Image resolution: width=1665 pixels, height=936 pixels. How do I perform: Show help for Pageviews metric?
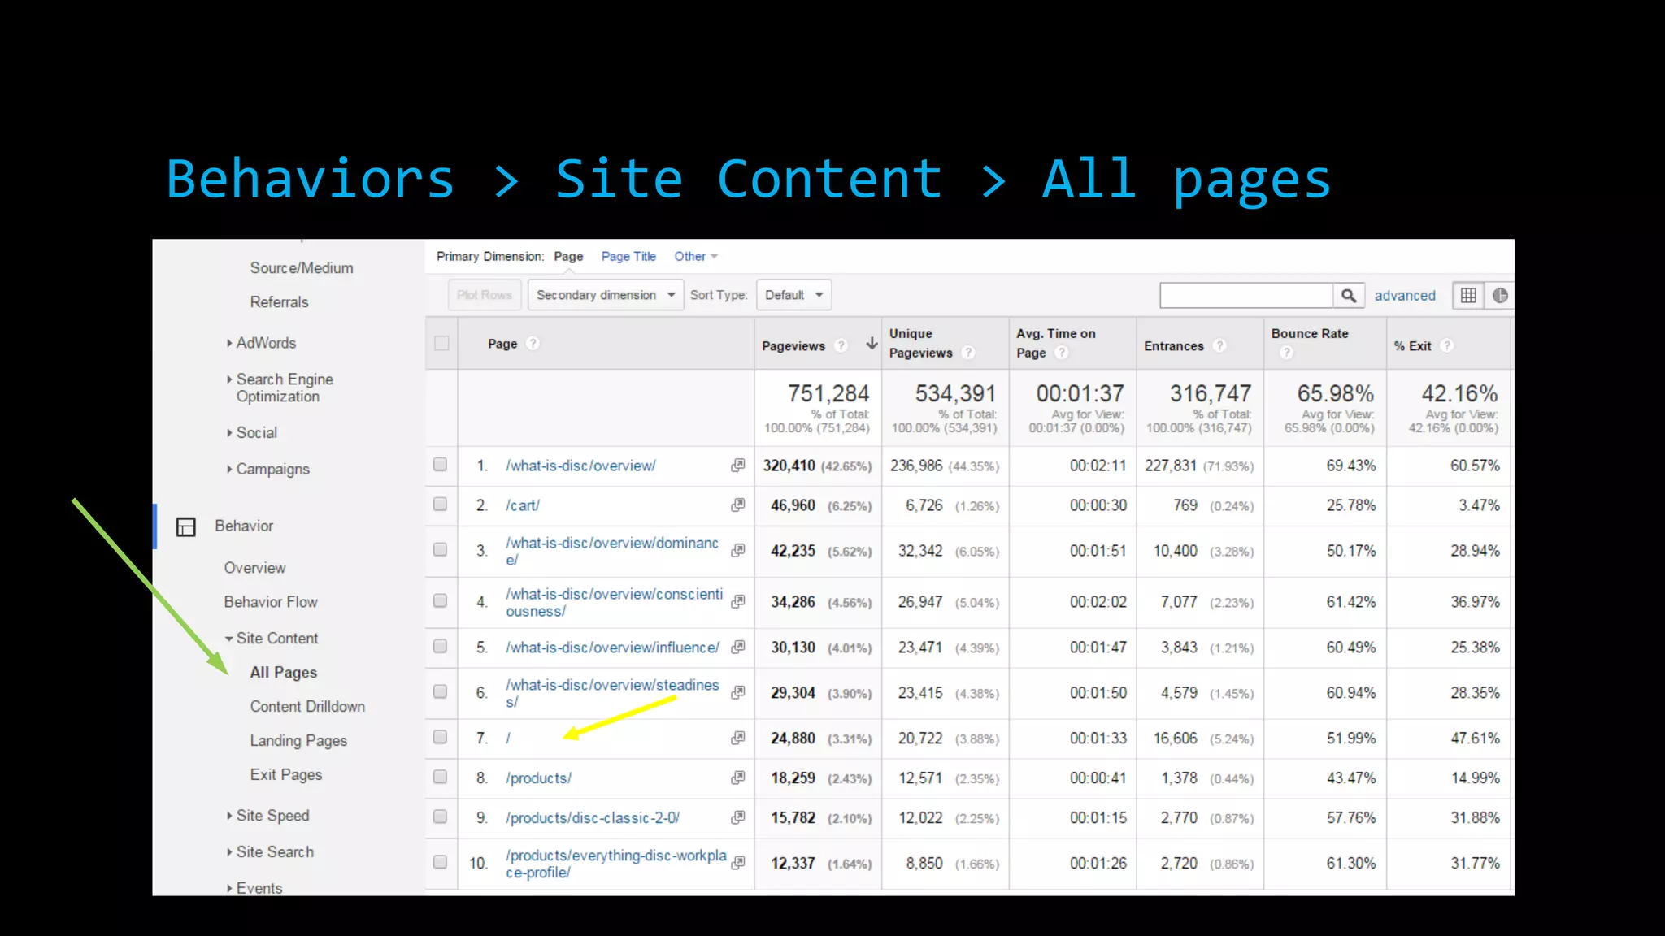[x=841, y=346]
